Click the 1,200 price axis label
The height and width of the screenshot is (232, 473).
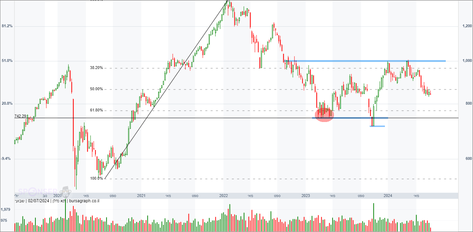point(467,26)
